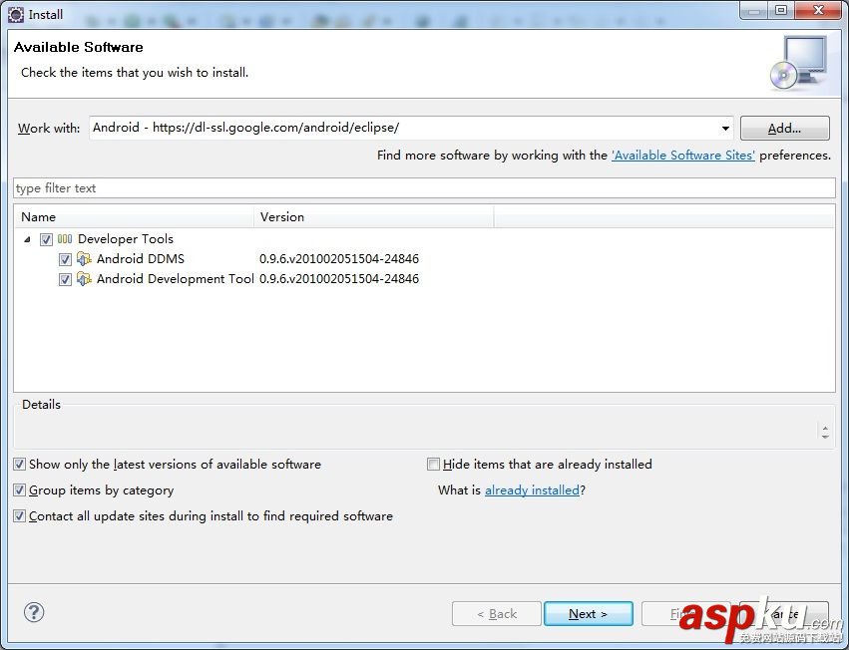This screenshot has height=650, width=849.
Task: Click the < Back button
Action: pyautogui.click(x=497, y=614)
